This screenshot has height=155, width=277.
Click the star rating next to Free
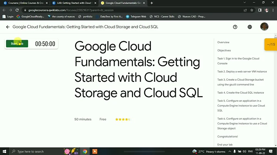tap(123, 119)
